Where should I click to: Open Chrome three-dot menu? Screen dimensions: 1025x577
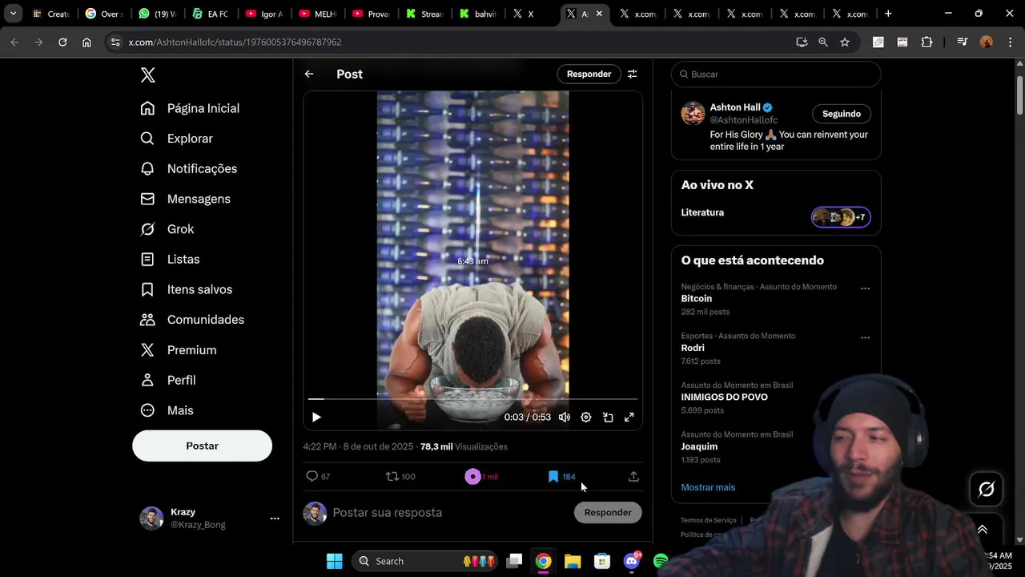(1009, 42)
